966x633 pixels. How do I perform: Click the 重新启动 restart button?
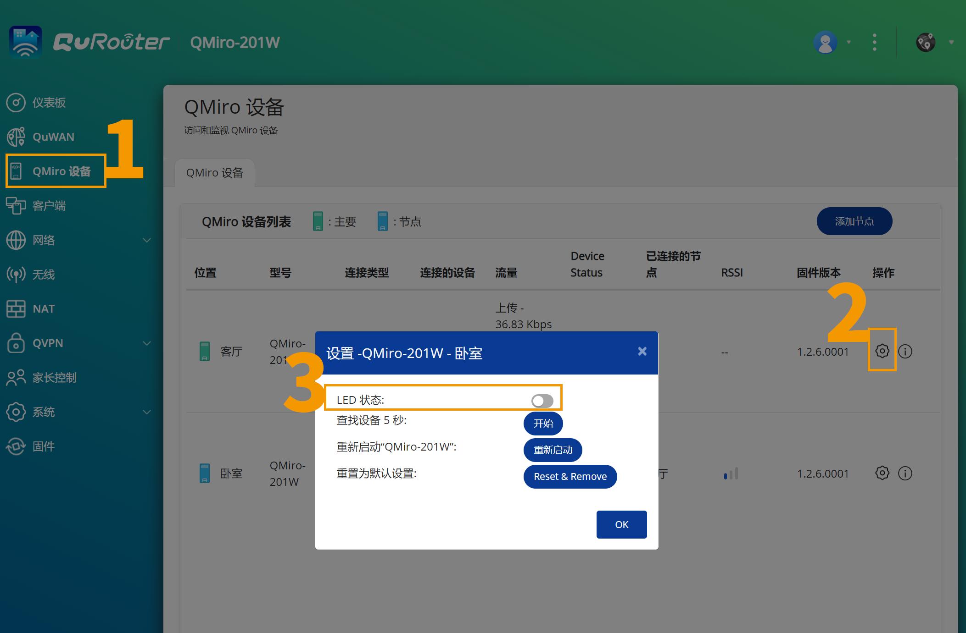click(x=553, y=450)
